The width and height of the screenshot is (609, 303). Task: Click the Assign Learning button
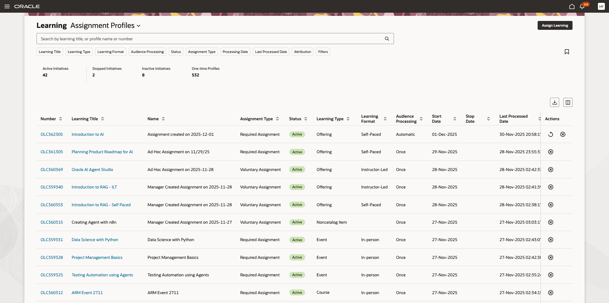[554, 25]
